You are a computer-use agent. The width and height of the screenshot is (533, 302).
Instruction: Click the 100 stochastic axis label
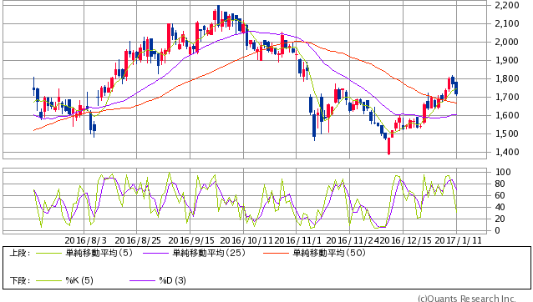tap(503, 172)
